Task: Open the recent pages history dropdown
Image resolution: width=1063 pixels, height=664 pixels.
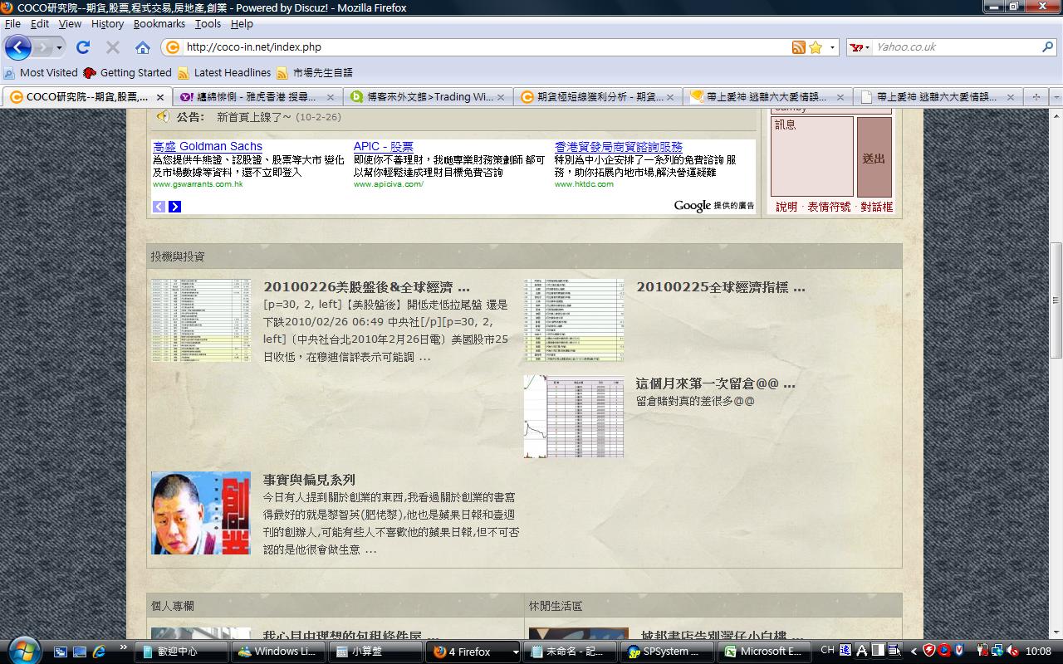Action: click(60, 48)
